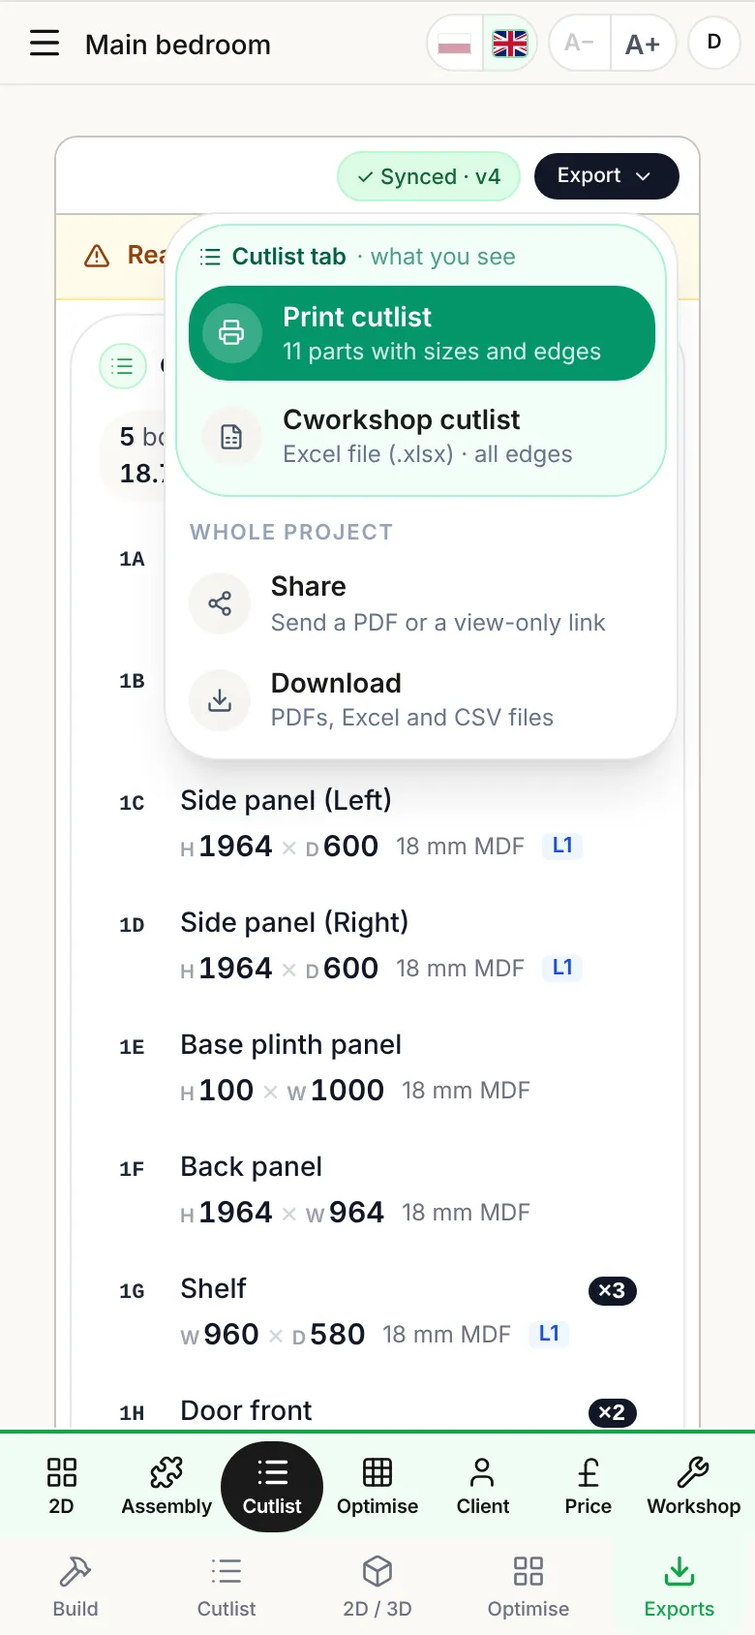The image size is (755, 1635).
Task: Open the user avatar D menu
Action: click(714, 43)
